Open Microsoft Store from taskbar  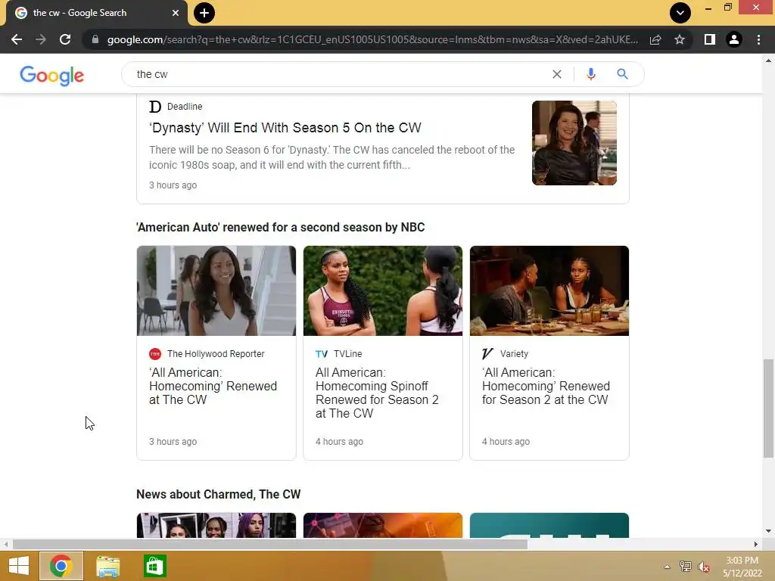(x=154, y=566)
